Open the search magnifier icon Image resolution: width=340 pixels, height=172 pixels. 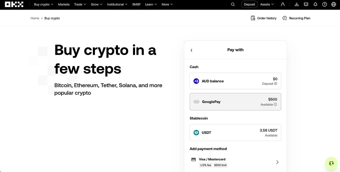(x=233, y=4)
